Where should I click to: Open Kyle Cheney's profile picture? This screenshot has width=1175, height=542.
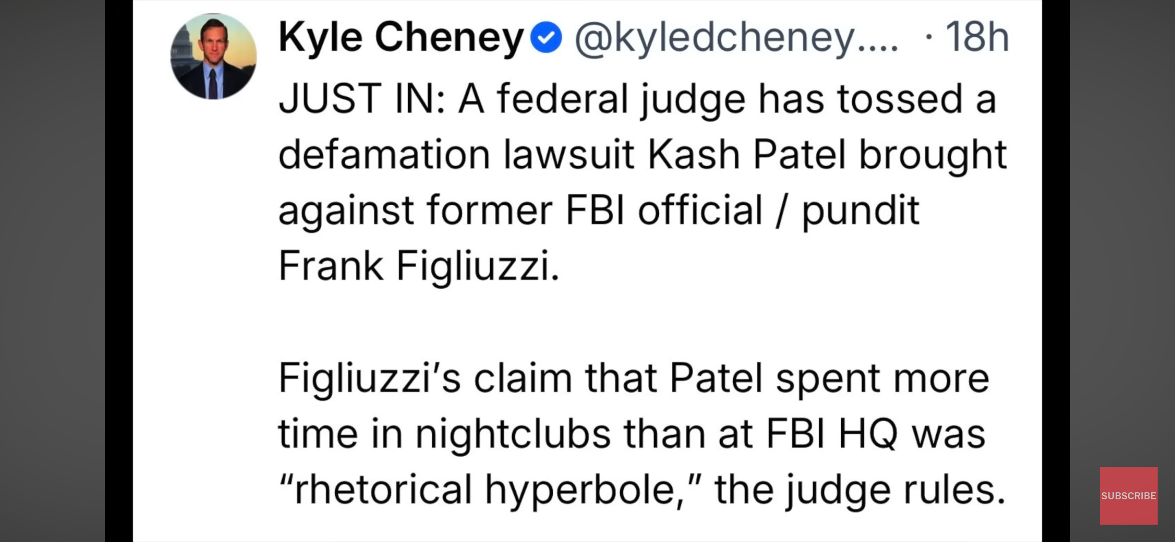214,56
